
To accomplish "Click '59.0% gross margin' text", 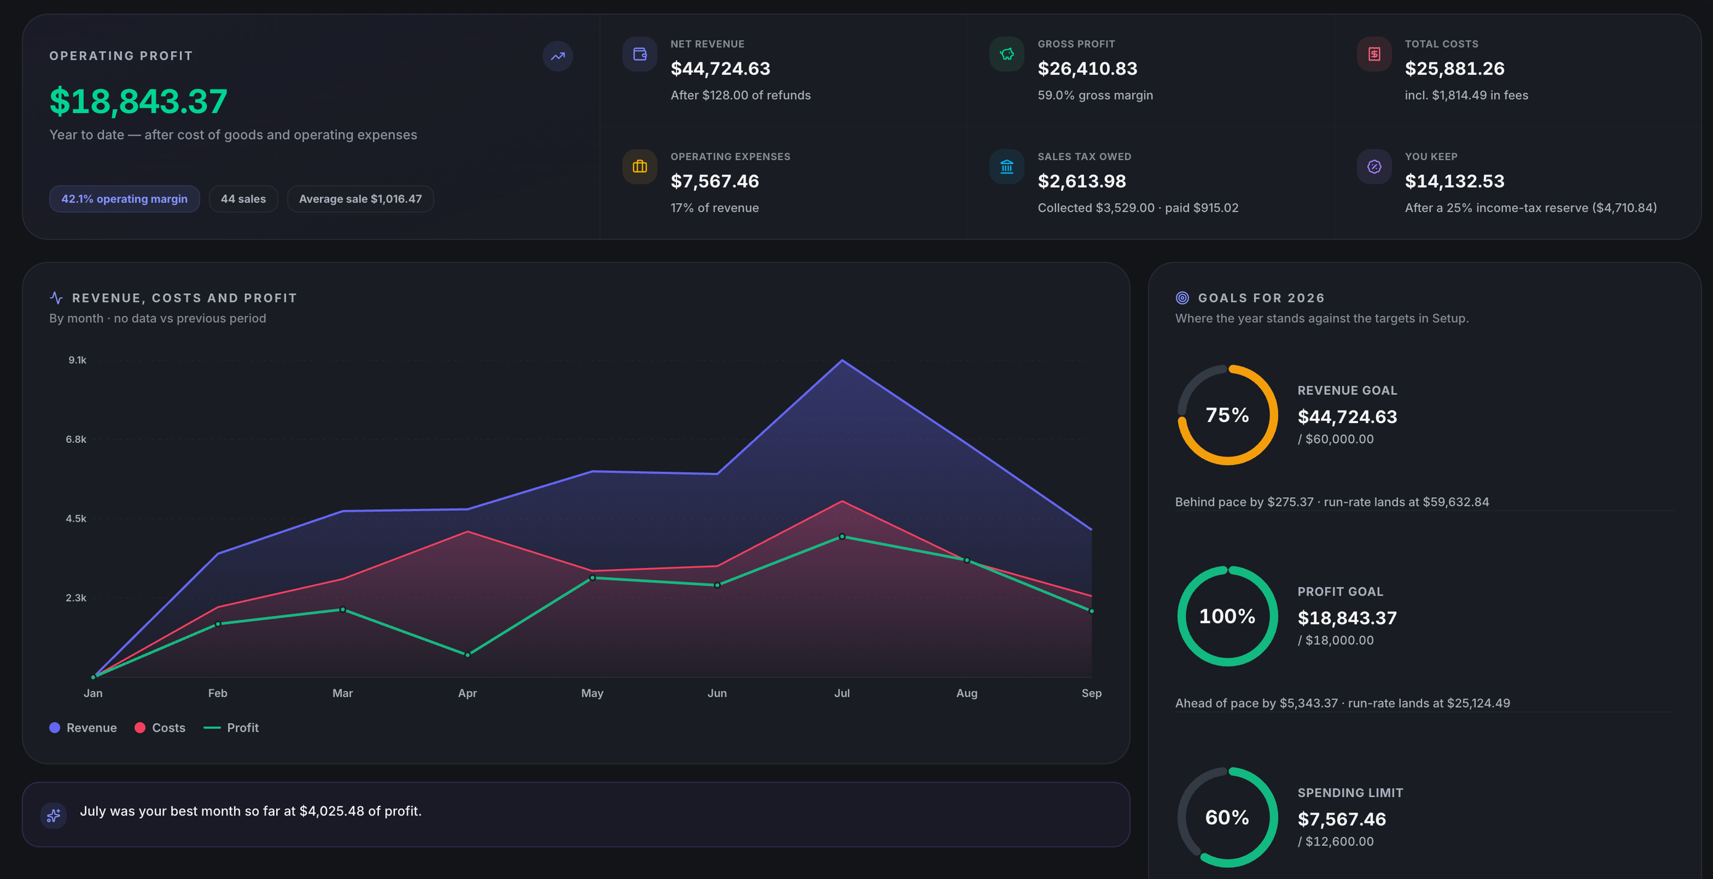I will [1095, 95].
